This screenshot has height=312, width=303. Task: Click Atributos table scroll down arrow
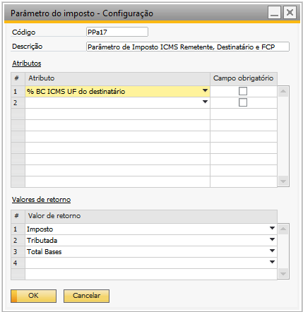(x=283, y=181)
